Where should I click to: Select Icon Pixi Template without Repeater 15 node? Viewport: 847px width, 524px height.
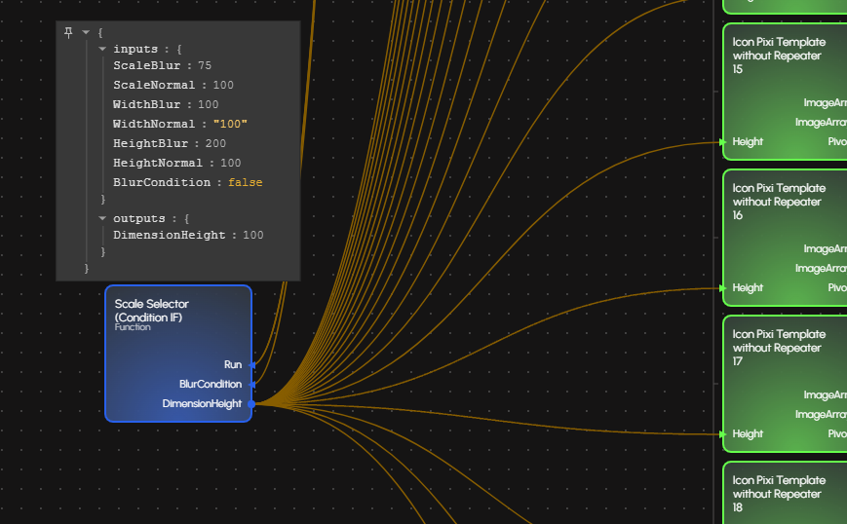[x=785, y=92]
